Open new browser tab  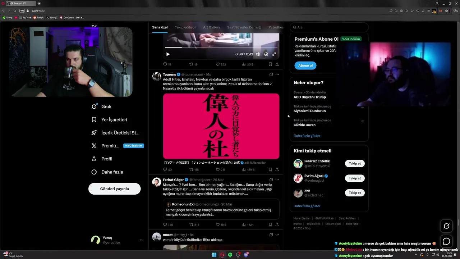click(39, 3)
